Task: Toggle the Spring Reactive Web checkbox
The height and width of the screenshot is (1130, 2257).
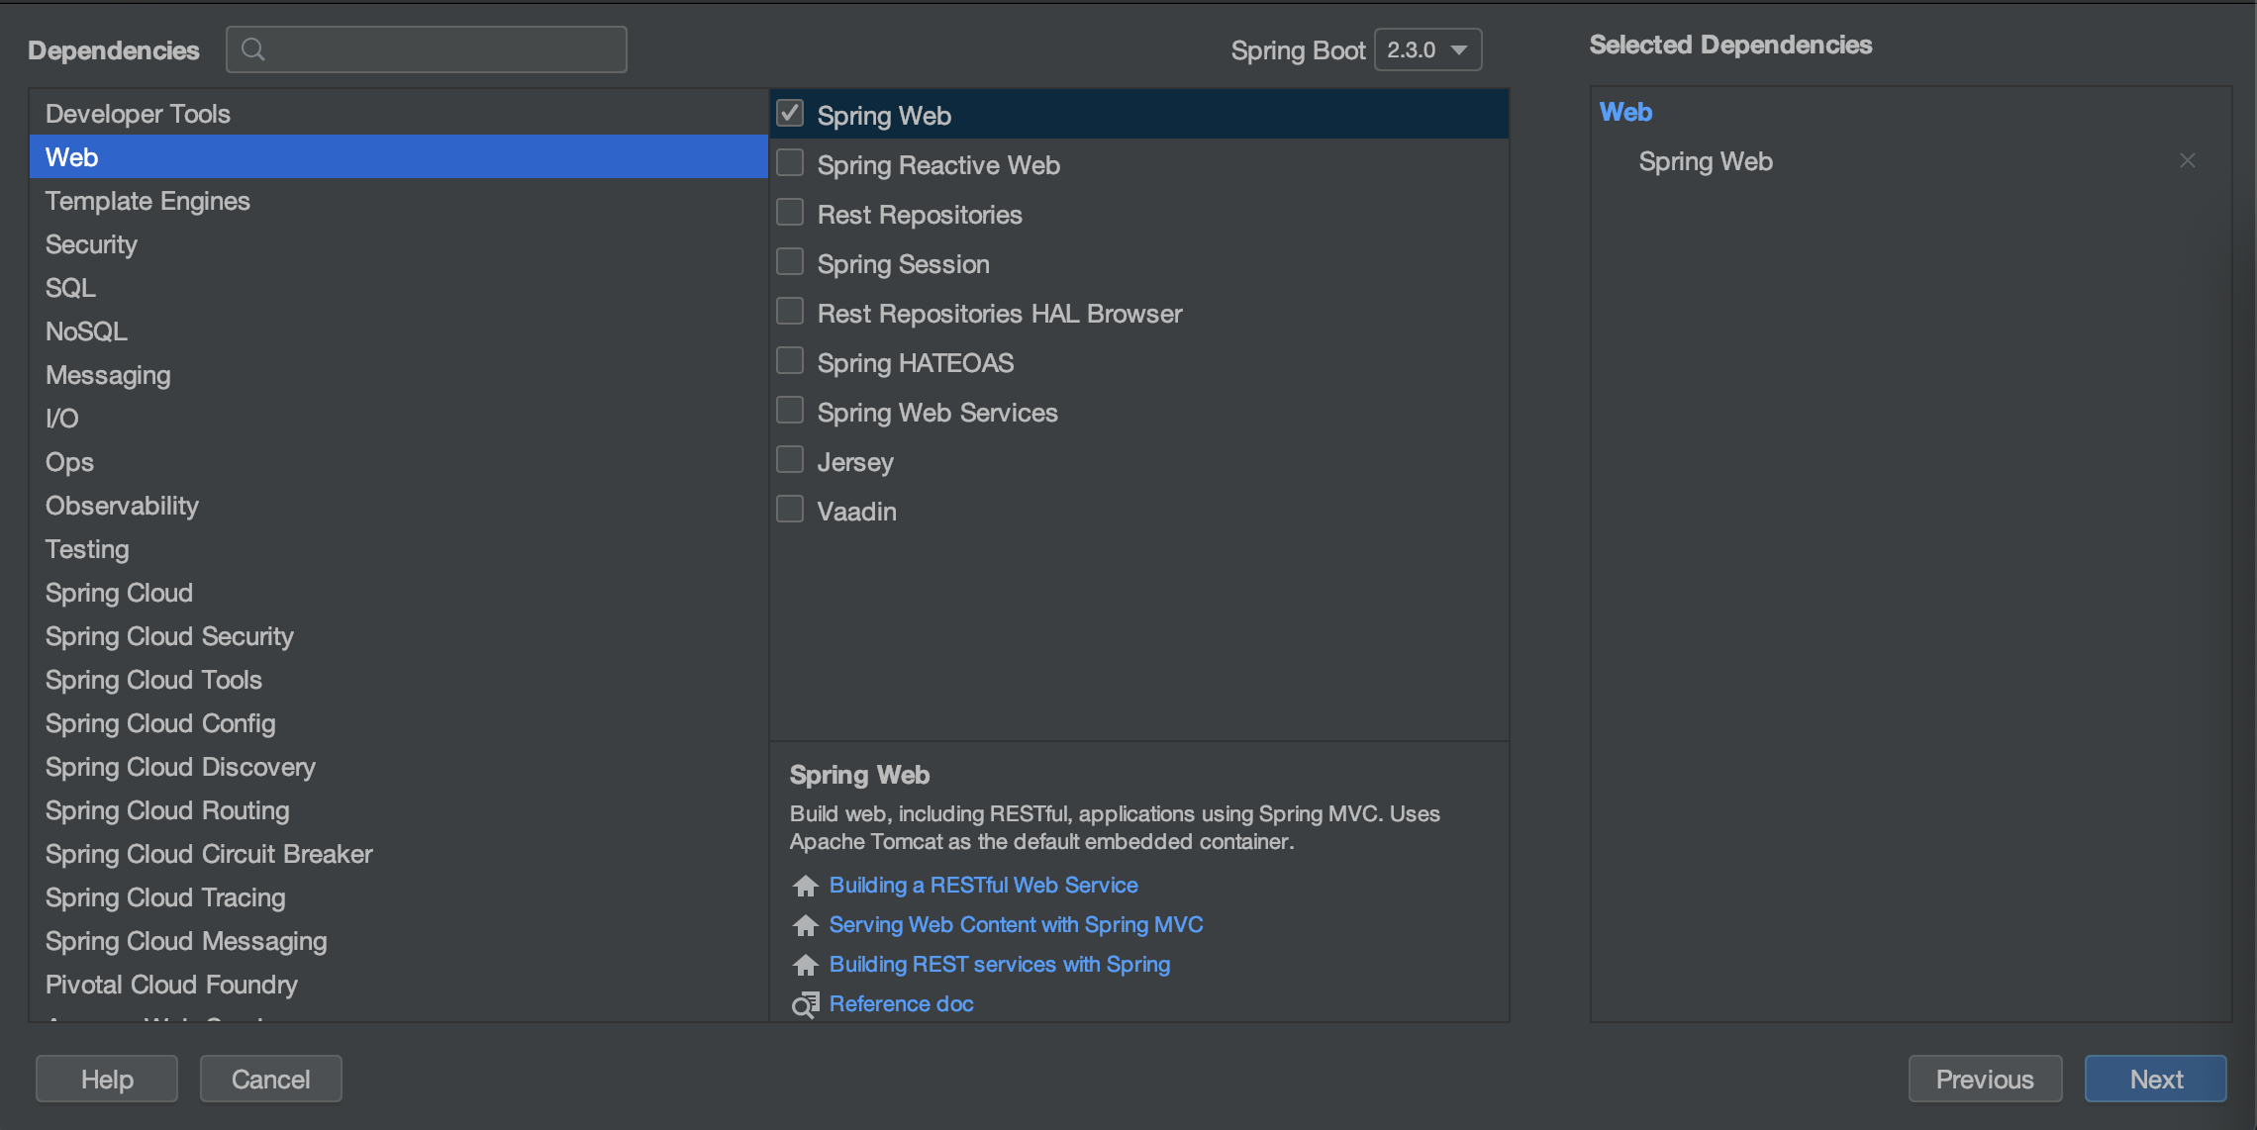Action: coord(791,164)
